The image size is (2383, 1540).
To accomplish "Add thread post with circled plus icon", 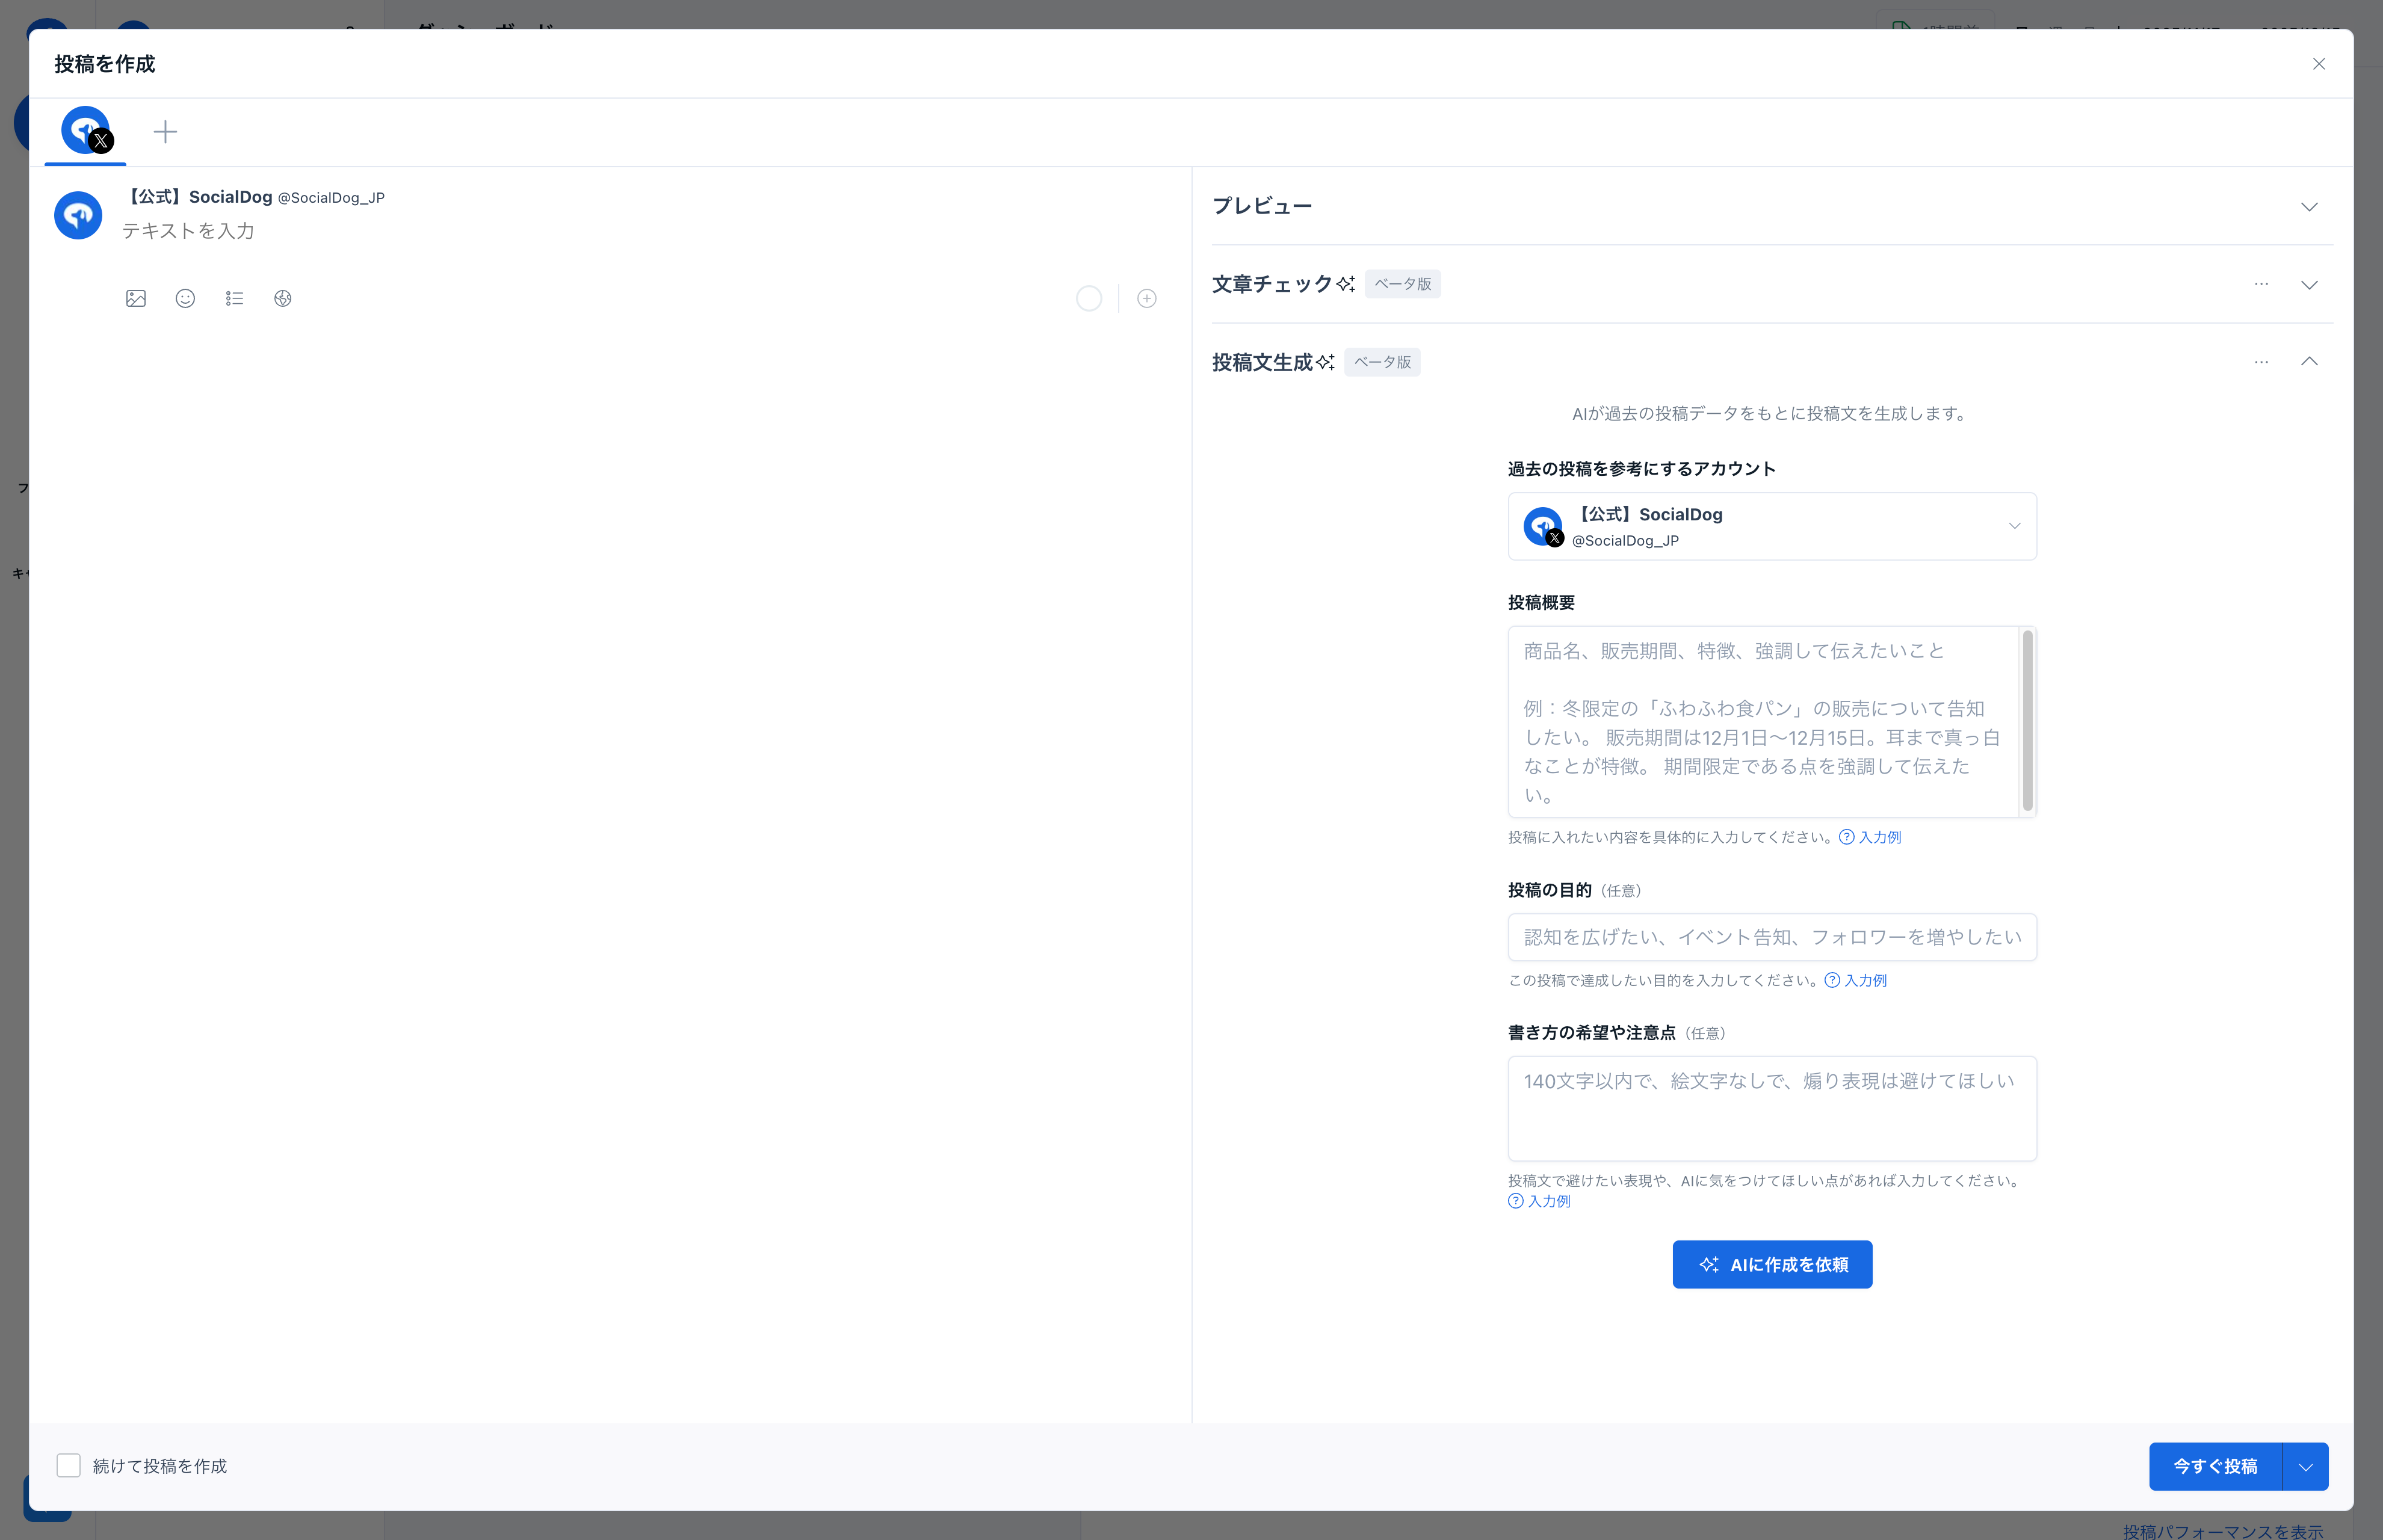I will [1146, 298].
